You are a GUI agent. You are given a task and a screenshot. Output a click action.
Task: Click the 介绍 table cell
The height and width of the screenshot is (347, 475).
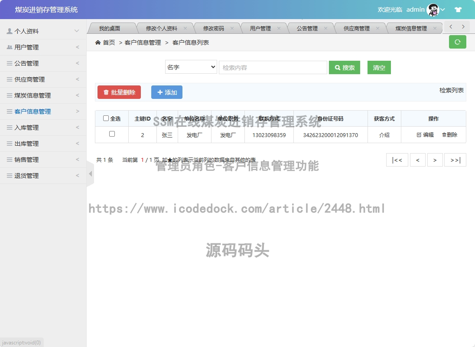point(384,135)
